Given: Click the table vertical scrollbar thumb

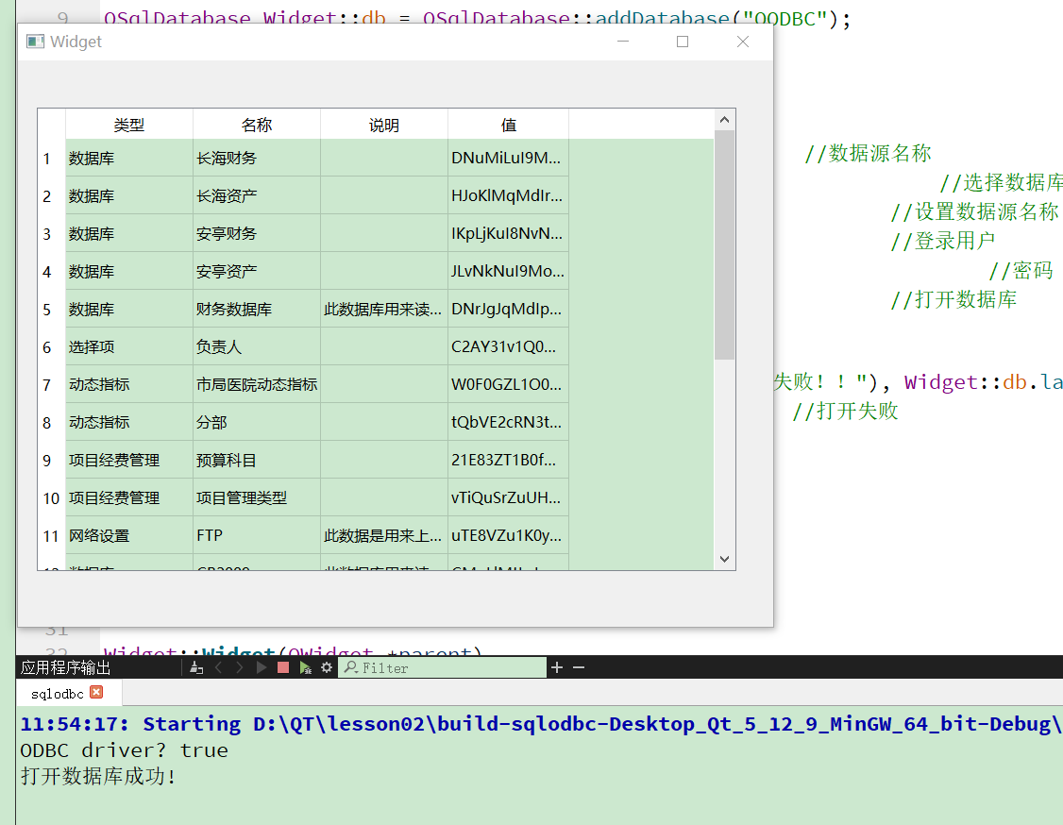Looking at the screenshot, I should point(724,245).
